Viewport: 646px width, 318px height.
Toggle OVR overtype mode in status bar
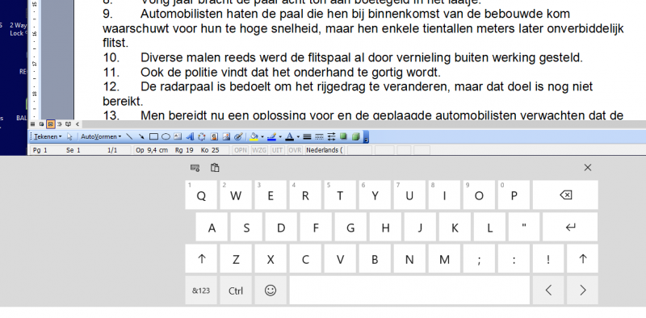(x=295, y=150)
